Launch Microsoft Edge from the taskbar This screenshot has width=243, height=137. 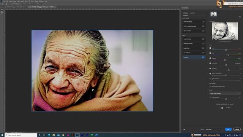49,135
